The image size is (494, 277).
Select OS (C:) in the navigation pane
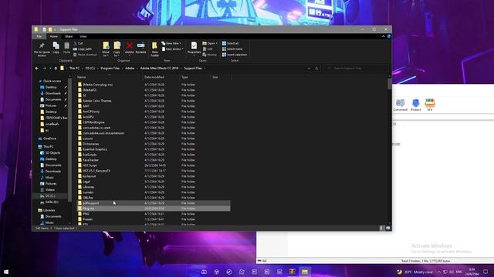tap(49, 195)
